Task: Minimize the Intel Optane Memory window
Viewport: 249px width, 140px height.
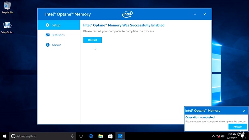Action: tap(195, 14)
